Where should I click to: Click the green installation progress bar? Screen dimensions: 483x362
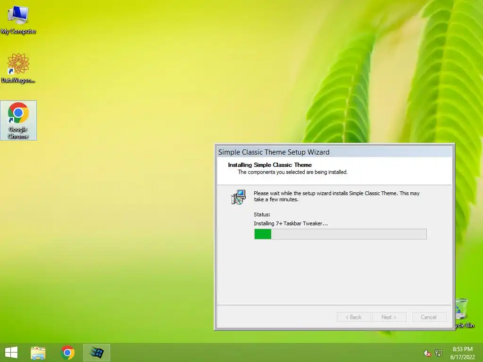coord(341,234)
